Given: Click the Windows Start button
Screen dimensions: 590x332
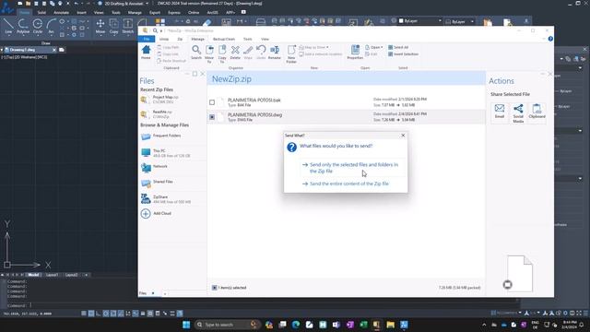Looking at the screenshot, I should click(x=186, y=325).
